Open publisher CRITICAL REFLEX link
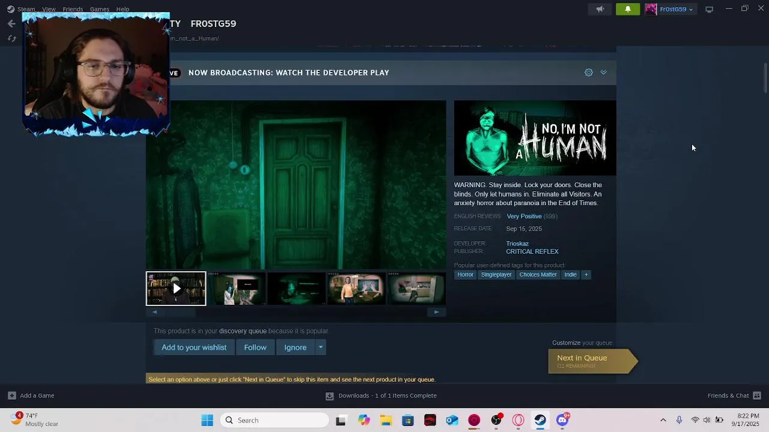Screen dimensions: 769x432 (532, 251)
